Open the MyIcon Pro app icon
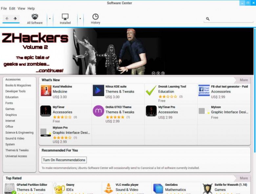Screen dimensions: 256x194 click(46, 133)
